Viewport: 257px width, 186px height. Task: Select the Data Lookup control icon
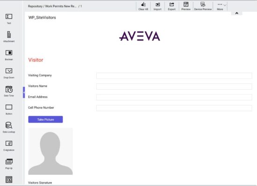9,125
